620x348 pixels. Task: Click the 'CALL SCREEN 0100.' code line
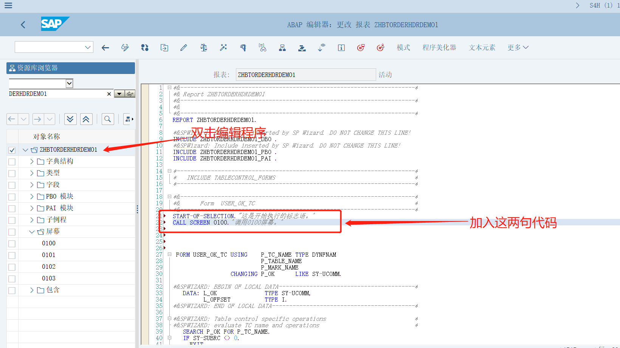click(201, 223)
